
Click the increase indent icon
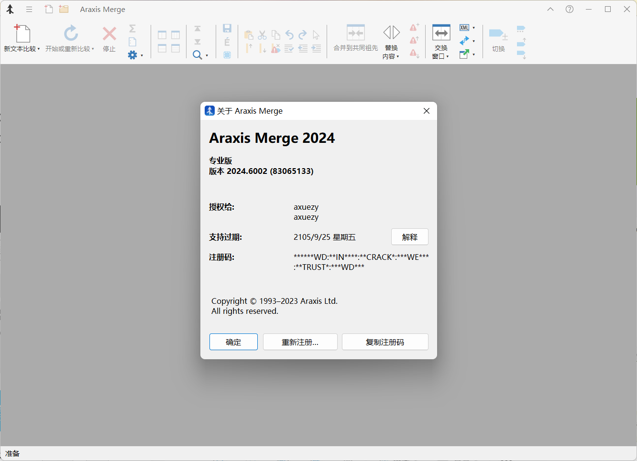[x=316, y=48]
